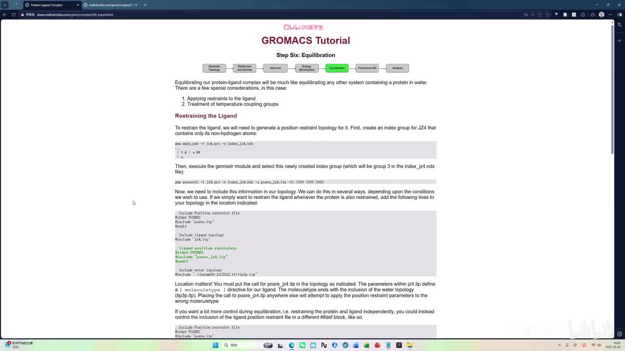
Task: Go to the Add Ions step
Action: pos(275,68)
